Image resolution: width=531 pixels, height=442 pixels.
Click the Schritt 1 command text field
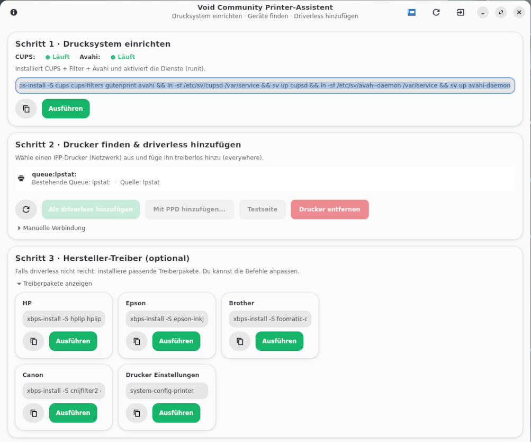265,85
